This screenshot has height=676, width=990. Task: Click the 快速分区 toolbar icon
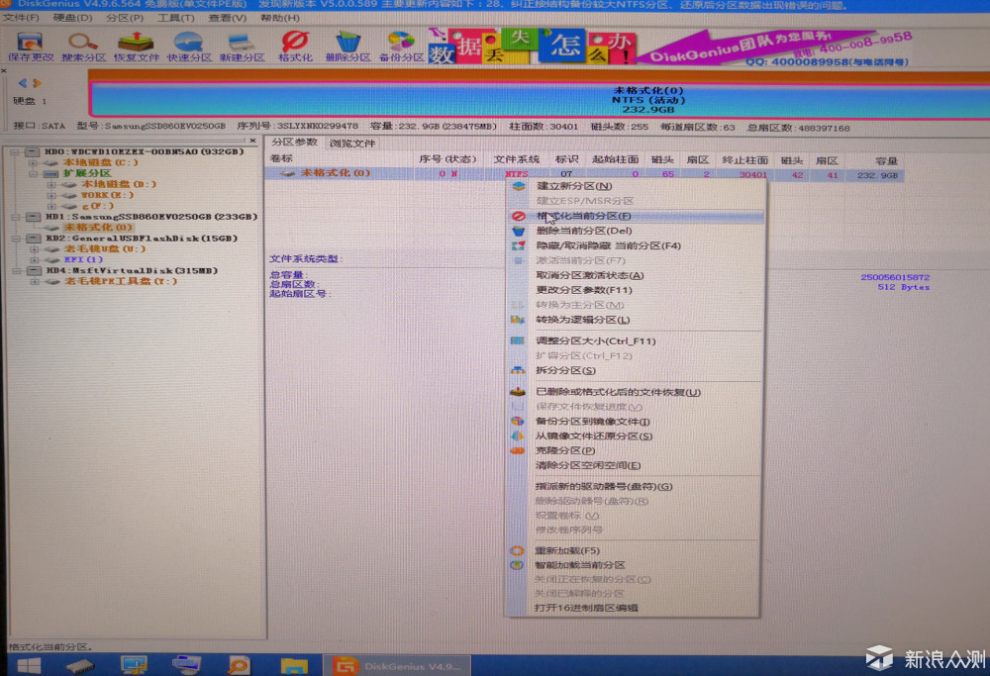189,47
